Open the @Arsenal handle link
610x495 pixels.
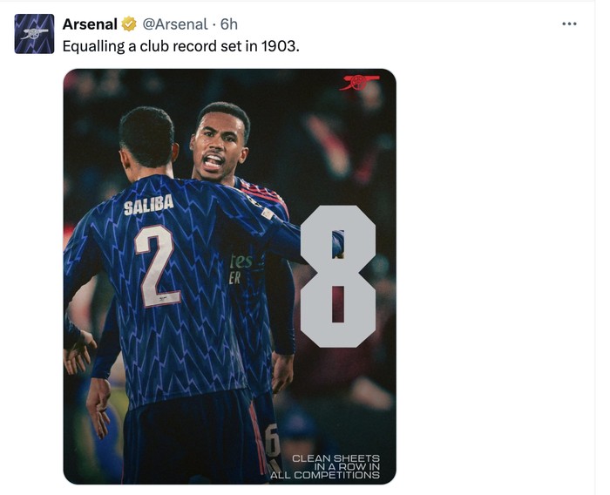tap(174, 24)
